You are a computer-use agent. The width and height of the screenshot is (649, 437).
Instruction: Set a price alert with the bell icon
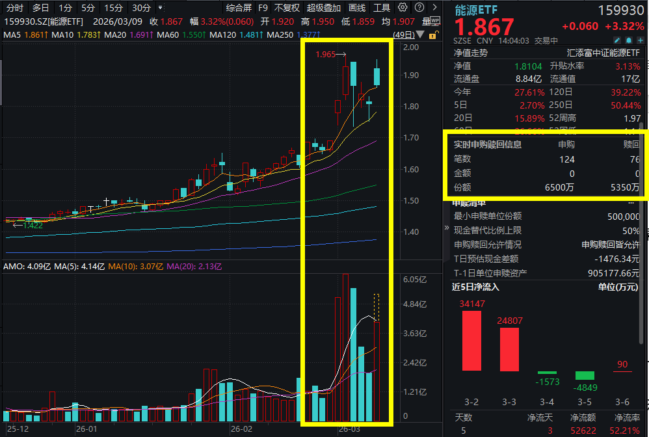click(x=628, y=39)
